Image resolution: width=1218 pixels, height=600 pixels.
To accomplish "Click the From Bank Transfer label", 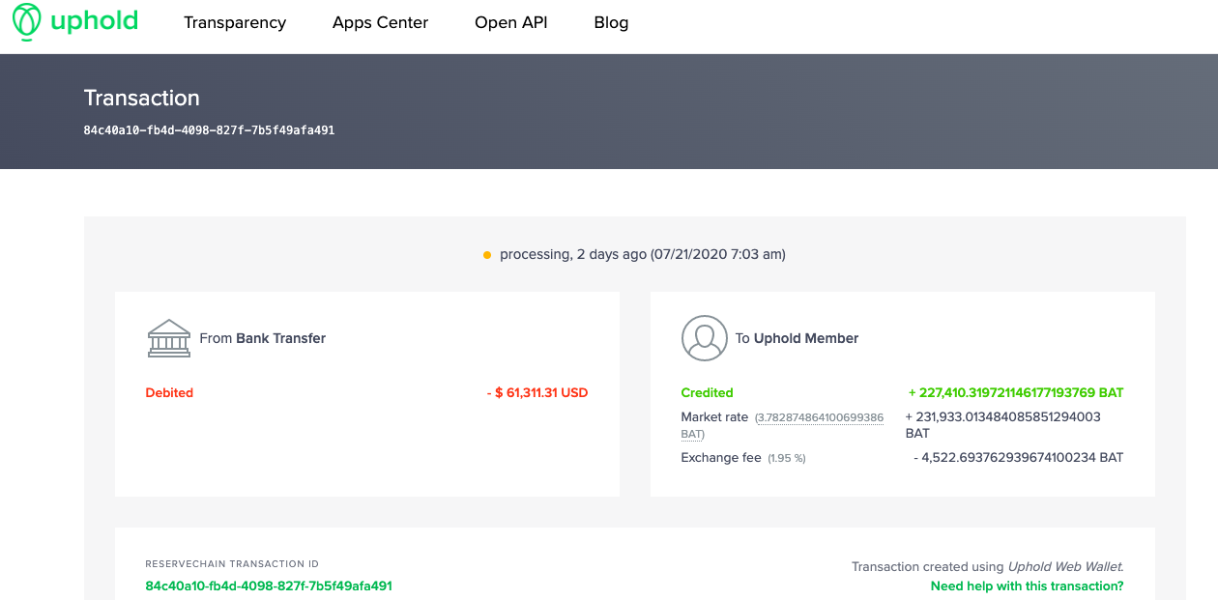I will tap(263, 338).
